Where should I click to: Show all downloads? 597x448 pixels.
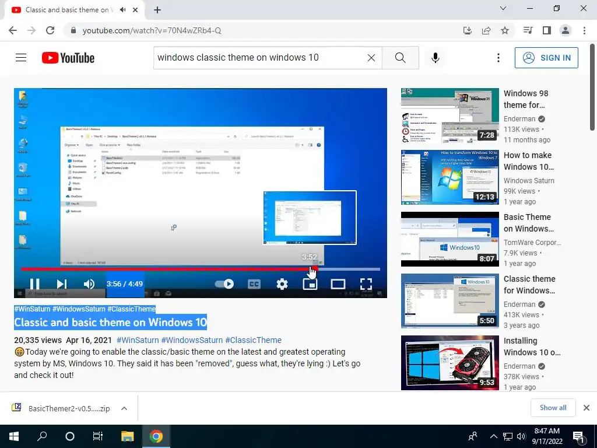[553, 408]
